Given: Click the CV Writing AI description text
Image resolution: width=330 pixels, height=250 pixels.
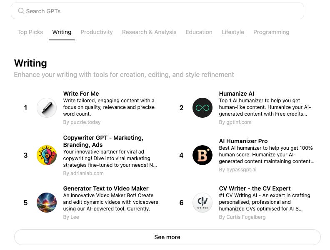Looking at the screenshot, I should pyautogui.click(x=265, y=202).
